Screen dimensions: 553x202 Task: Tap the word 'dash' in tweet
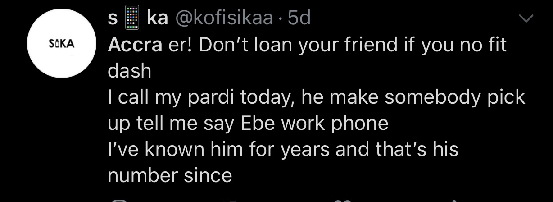pyautogui.click(x=130, y=71)
